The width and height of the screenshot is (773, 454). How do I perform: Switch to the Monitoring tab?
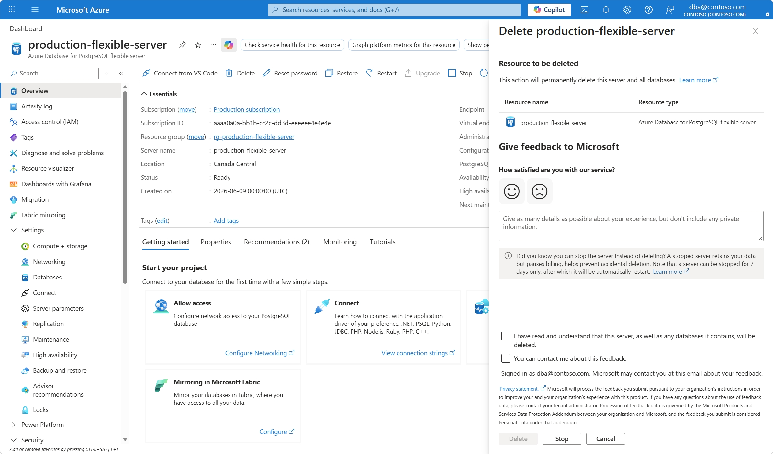[x=340, y=242]
